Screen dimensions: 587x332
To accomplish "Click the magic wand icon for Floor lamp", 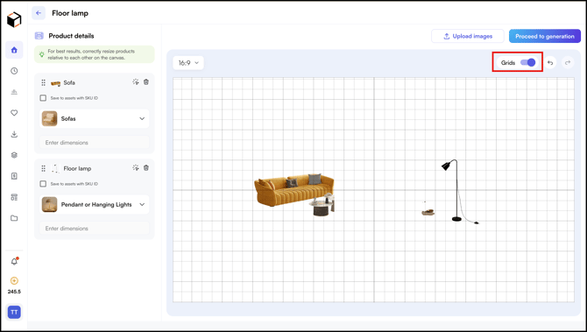I will point(136,167).
